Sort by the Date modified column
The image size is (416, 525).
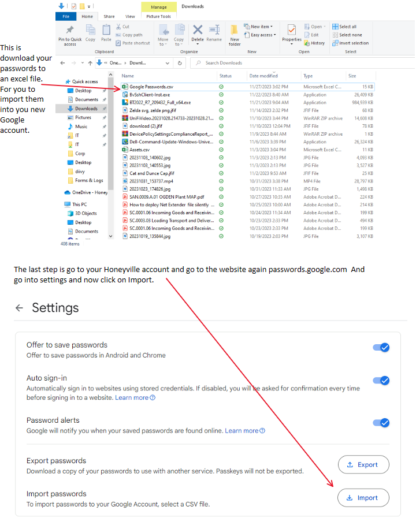coord(263,76)
